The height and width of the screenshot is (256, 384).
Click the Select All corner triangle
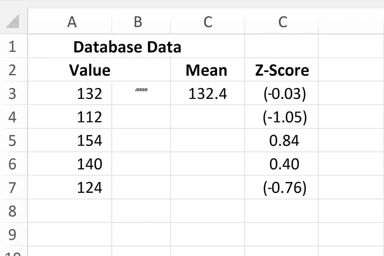tap(12, 21)
